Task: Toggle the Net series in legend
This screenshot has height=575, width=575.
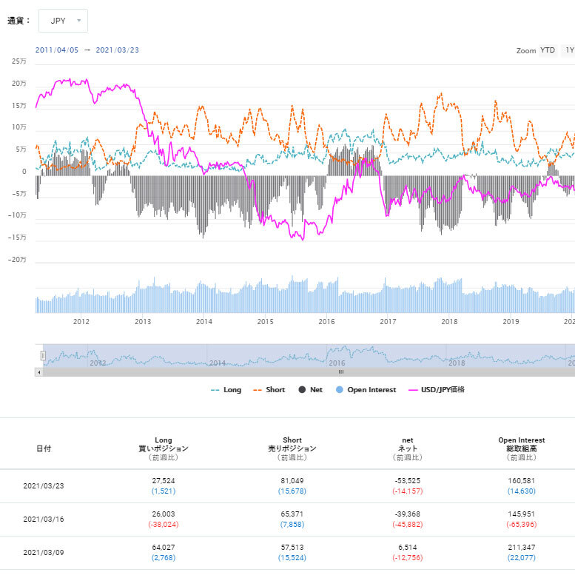Action: 311,390
